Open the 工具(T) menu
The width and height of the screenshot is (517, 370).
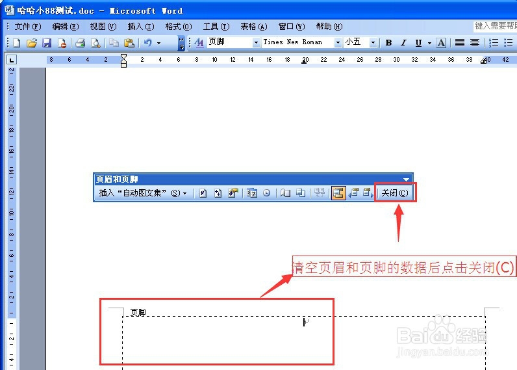[216, 27]
